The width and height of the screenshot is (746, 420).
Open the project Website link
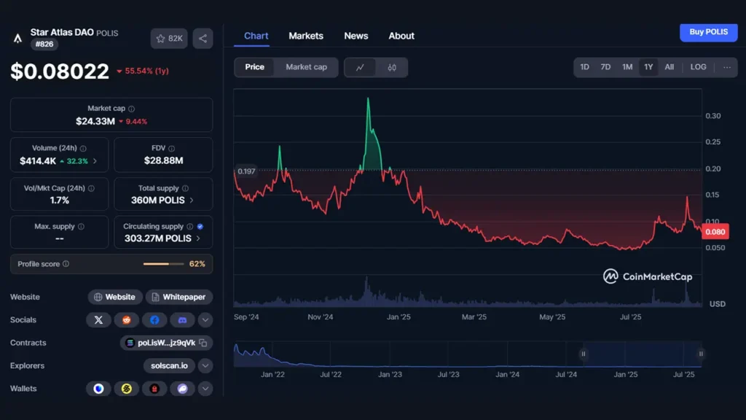tap(115, 297)
